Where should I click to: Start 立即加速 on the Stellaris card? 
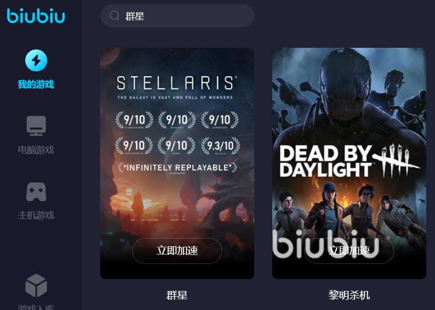[x=177, y=250]
